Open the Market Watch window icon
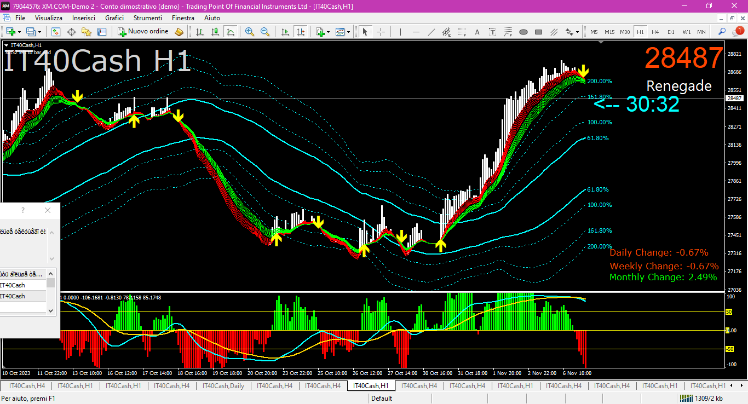Viewport: 748px width, 404px height. (56, 32)
